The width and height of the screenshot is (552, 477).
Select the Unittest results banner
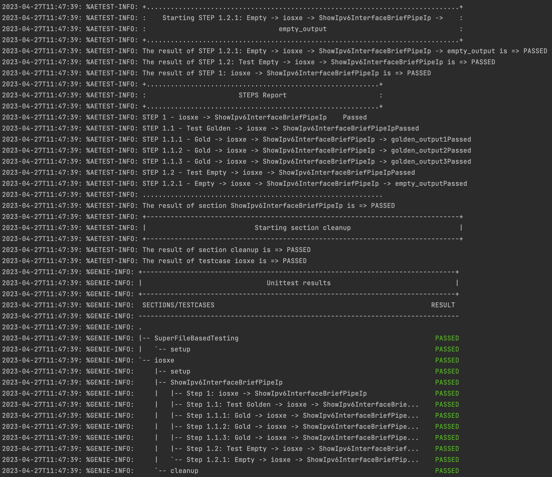[x=298, y=283]
